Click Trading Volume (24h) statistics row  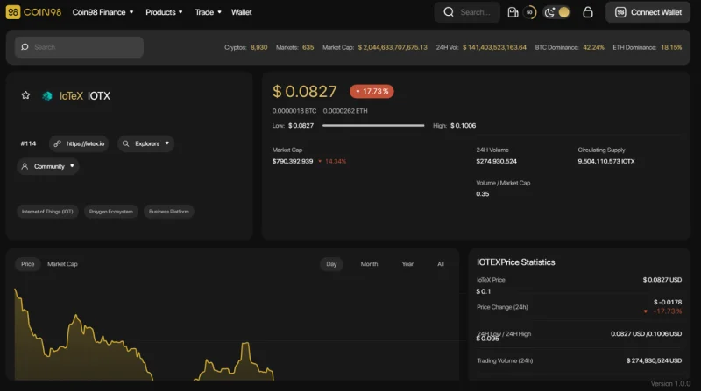579,360
